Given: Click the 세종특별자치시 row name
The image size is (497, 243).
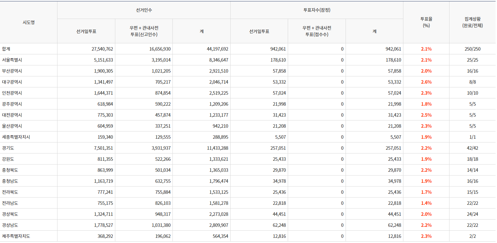Looking at the screenshot, I should coord(16,137).
